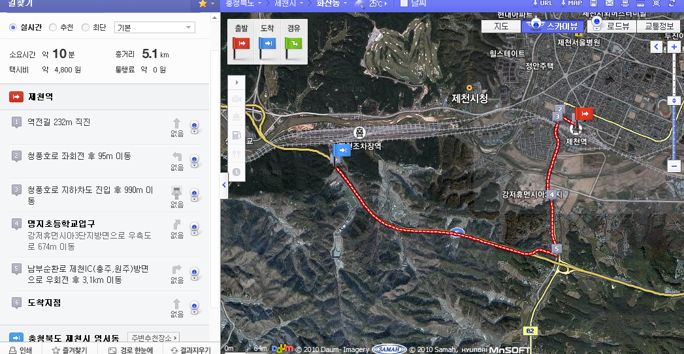Select the 최단 radio option

tap(86, 27)
